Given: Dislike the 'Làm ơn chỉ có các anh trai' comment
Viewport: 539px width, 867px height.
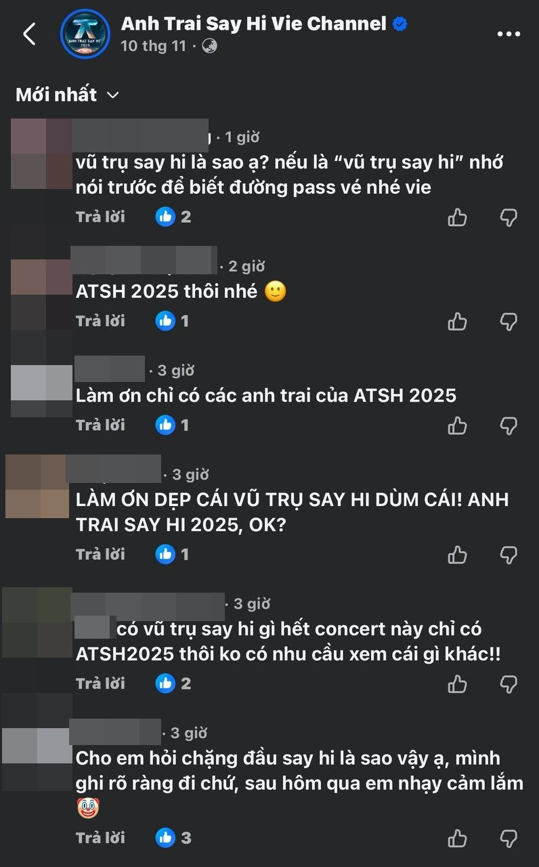Looking at the screenshot, I should pyautogui.click(x=509, y=425).
